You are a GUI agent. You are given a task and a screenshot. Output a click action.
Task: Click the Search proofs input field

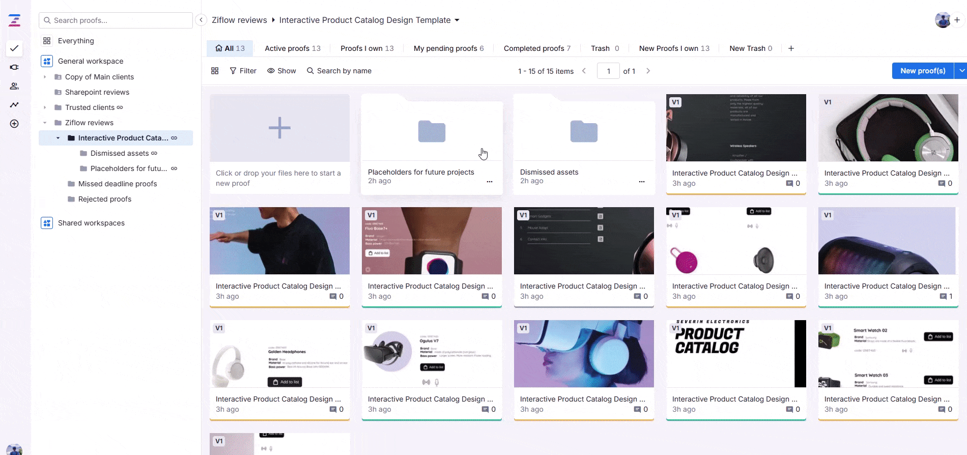pos(116,20)
